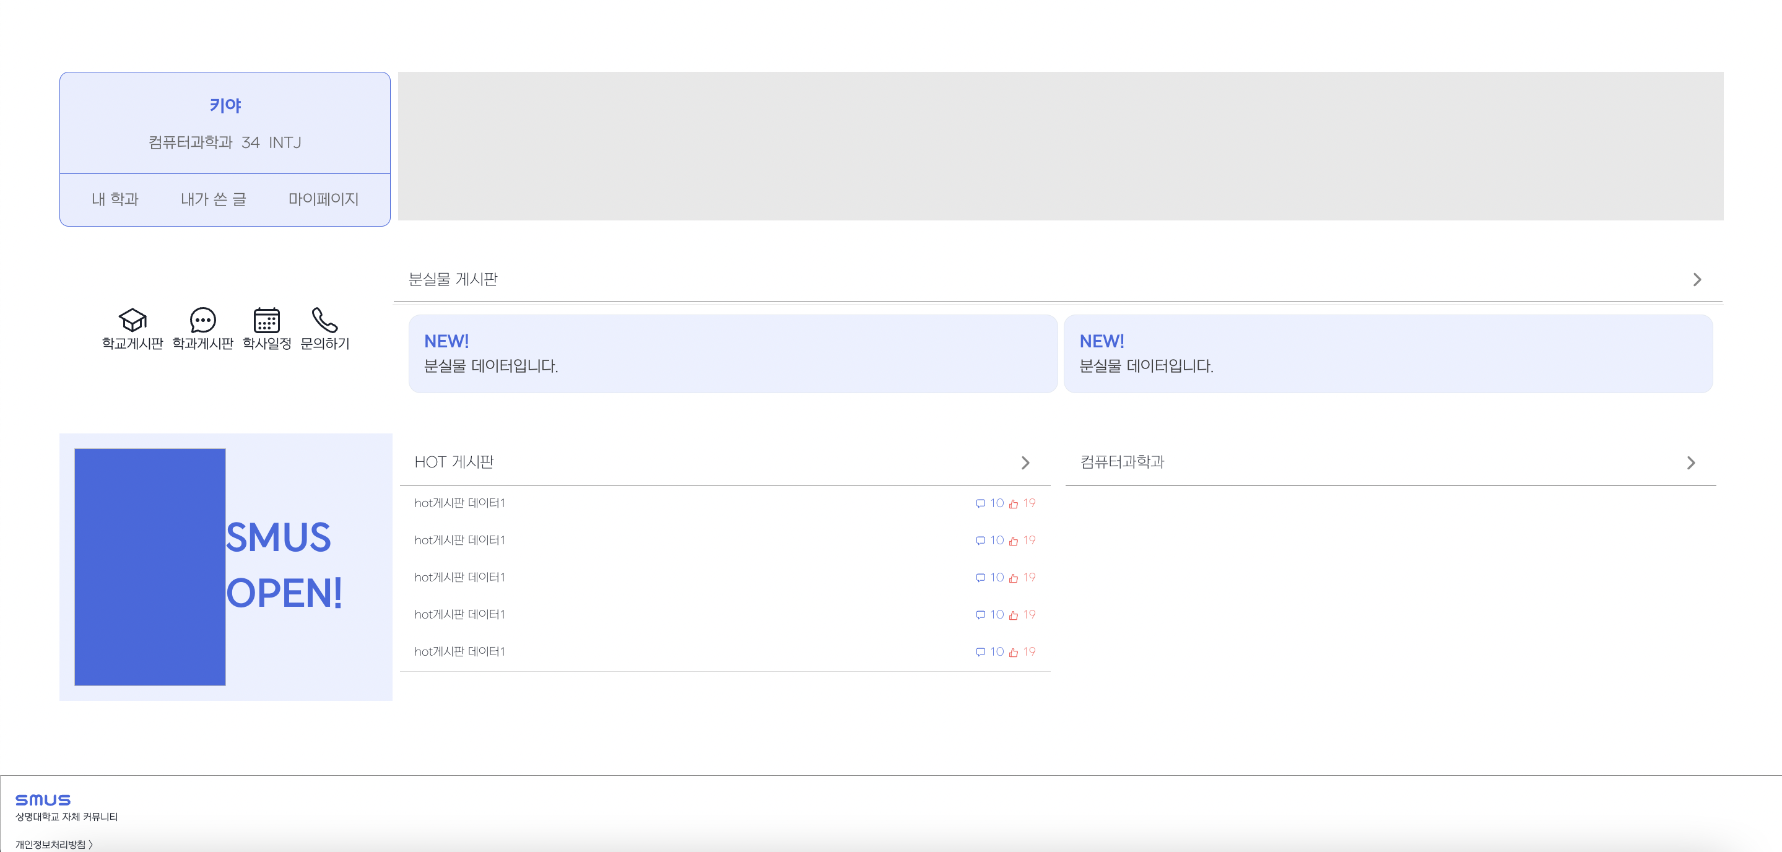Select the 학과게시판 chat bubble icon

pyautogui.click(x=202, y=320)
